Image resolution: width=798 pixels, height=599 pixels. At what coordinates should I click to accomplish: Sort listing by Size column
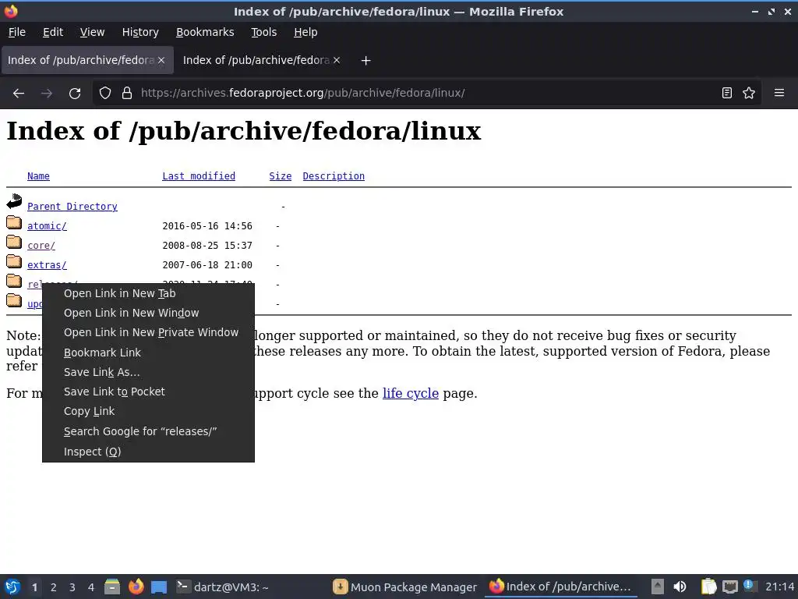[x=280, y=175]
